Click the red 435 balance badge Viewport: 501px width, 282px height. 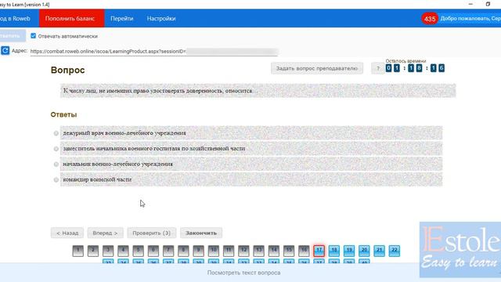430,19
